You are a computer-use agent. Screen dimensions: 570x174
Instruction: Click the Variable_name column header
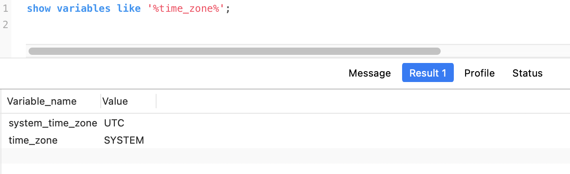(x=42, y=101)
